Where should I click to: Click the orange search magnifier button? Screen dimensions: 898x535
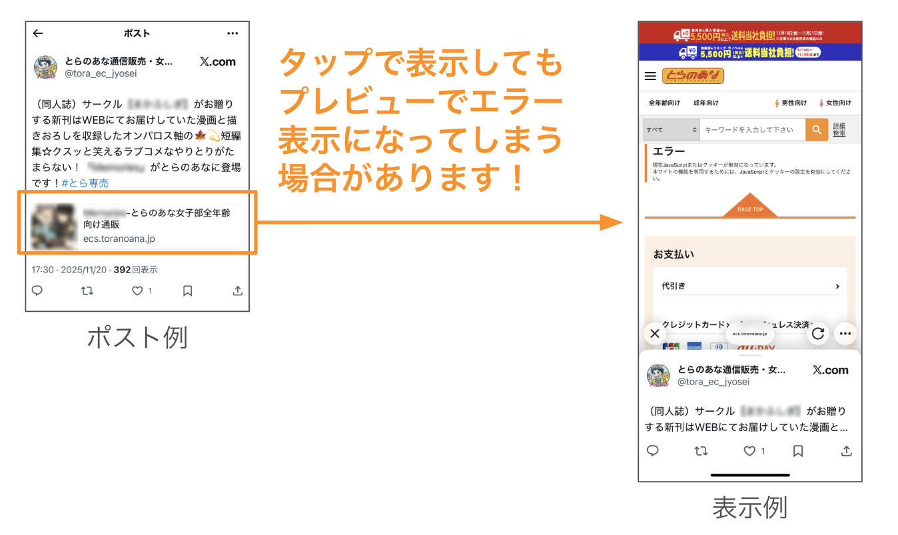pos(816,130)
